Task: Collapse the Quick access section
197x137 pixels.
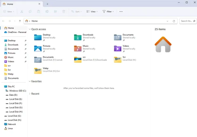Action: pyautogui.click(x=30, y=29)
